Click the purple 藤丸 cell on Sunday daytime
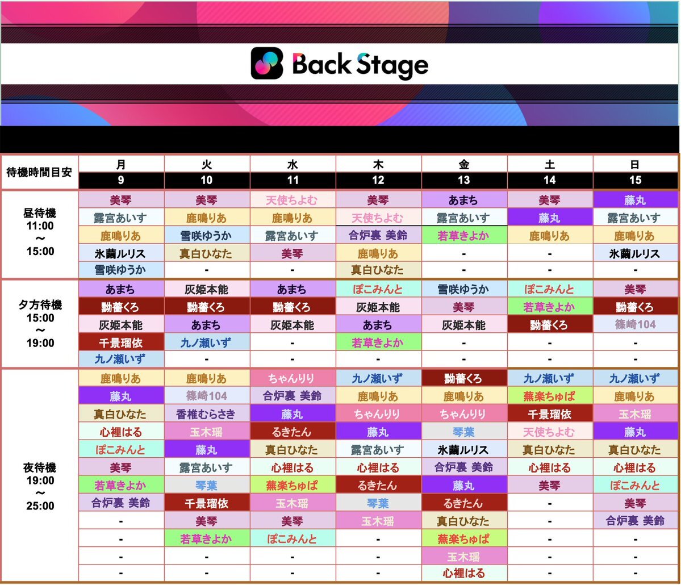 click(636, 200)
